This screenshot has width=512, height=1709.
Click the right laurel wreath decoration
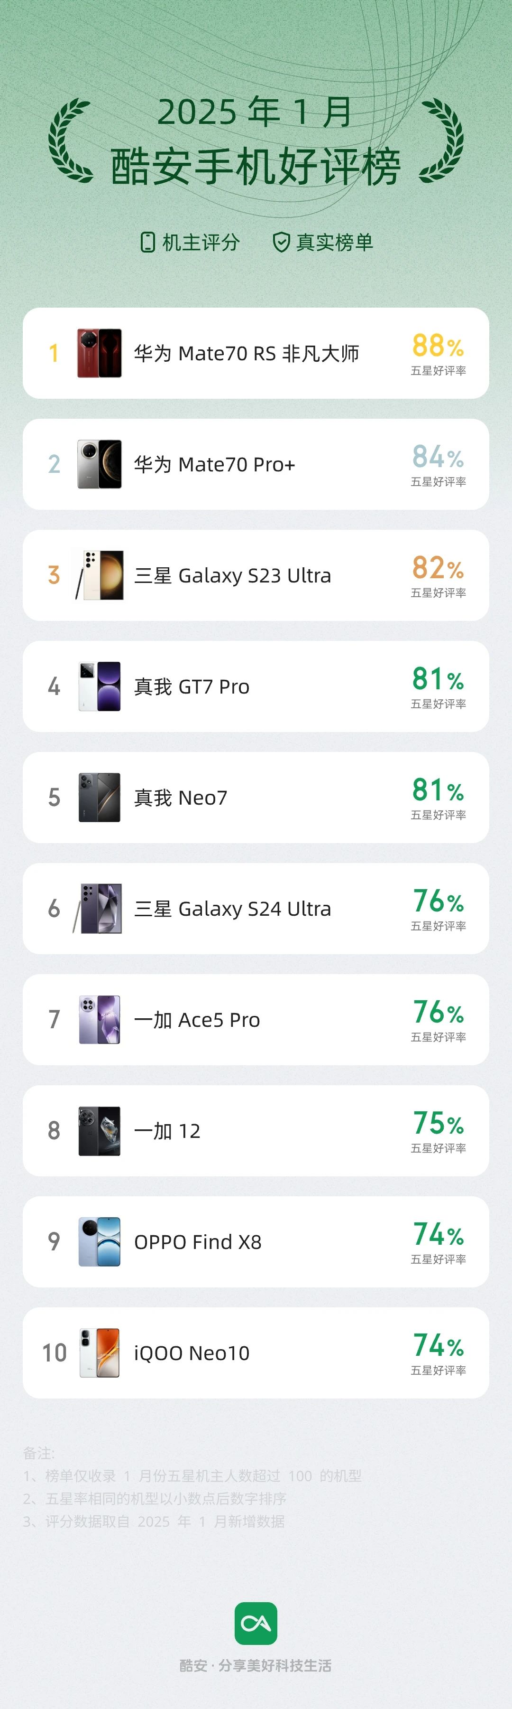[x=441, y=141]
